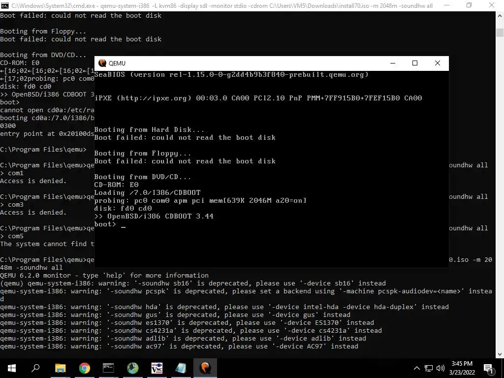Click the ac97 deprecated warning line
Viewport: 504px width, 378px height.
(179, 346)
